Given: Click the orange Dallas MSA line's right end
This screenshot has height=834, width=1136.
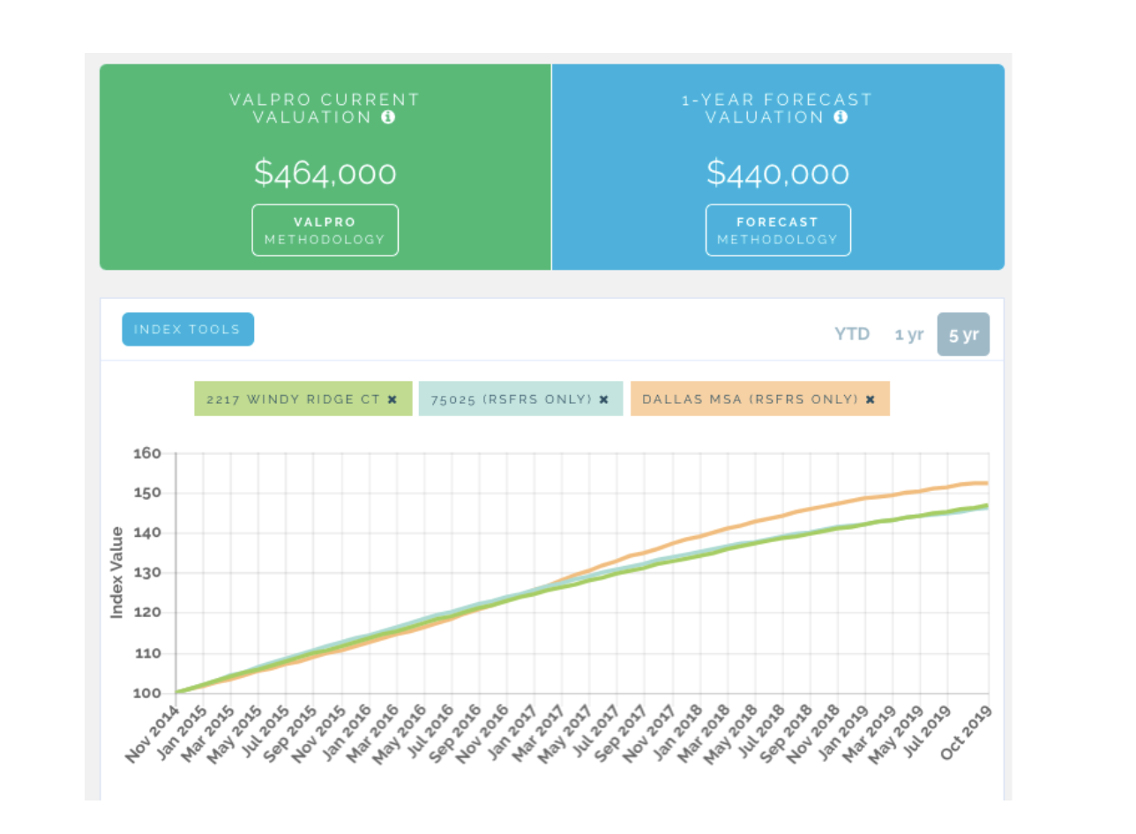Looking at the screenshot, I should 985,483.
